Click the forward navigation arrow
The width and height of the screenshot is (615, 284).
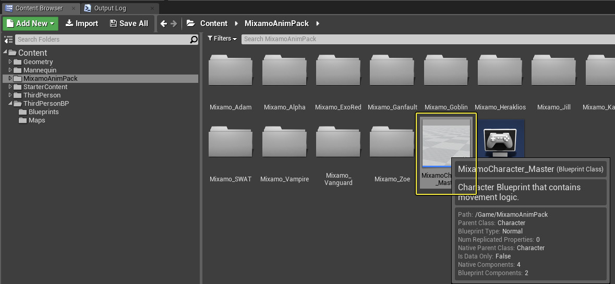click(x=174, y=23)
